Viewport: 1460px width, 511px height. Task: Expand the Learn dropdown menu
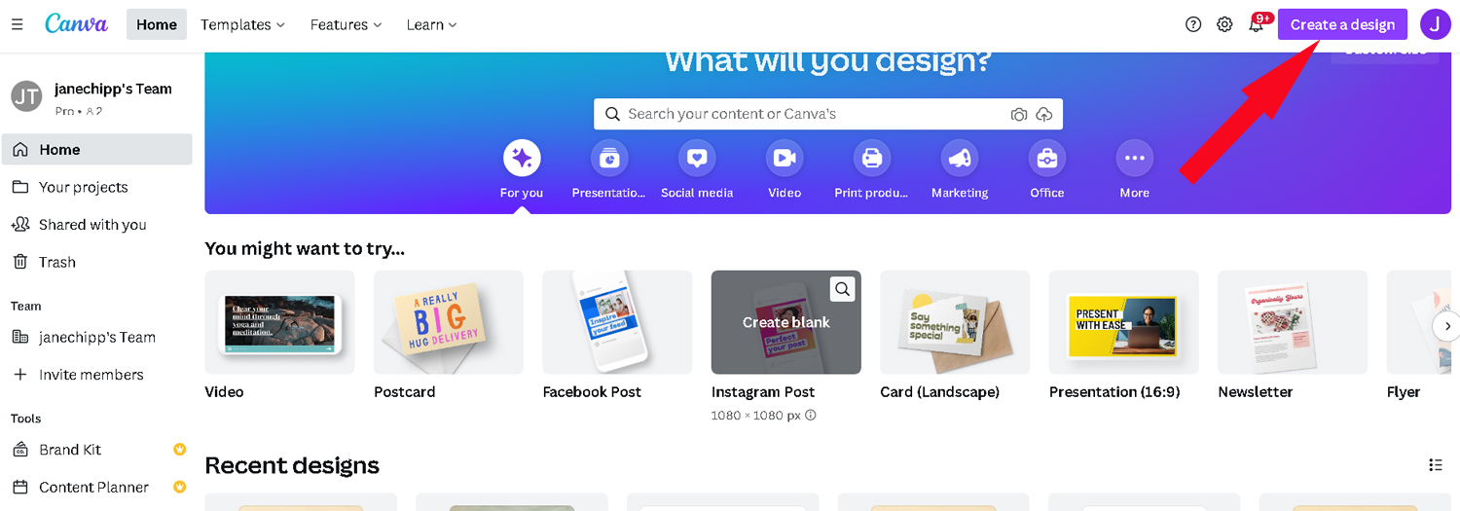click(x=432, y=24)
